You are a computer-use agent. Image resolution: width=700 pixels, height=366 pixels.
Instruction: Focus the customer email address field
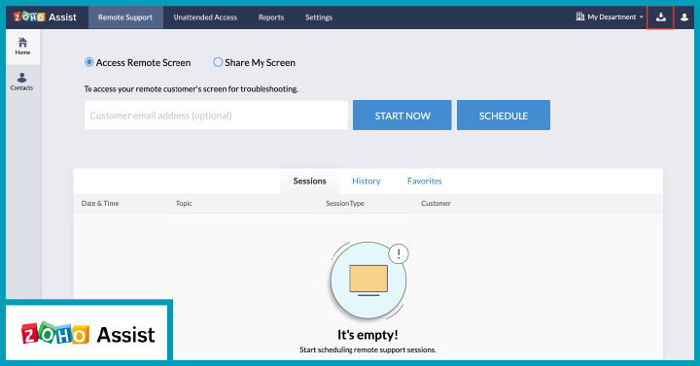coord(216,116)
